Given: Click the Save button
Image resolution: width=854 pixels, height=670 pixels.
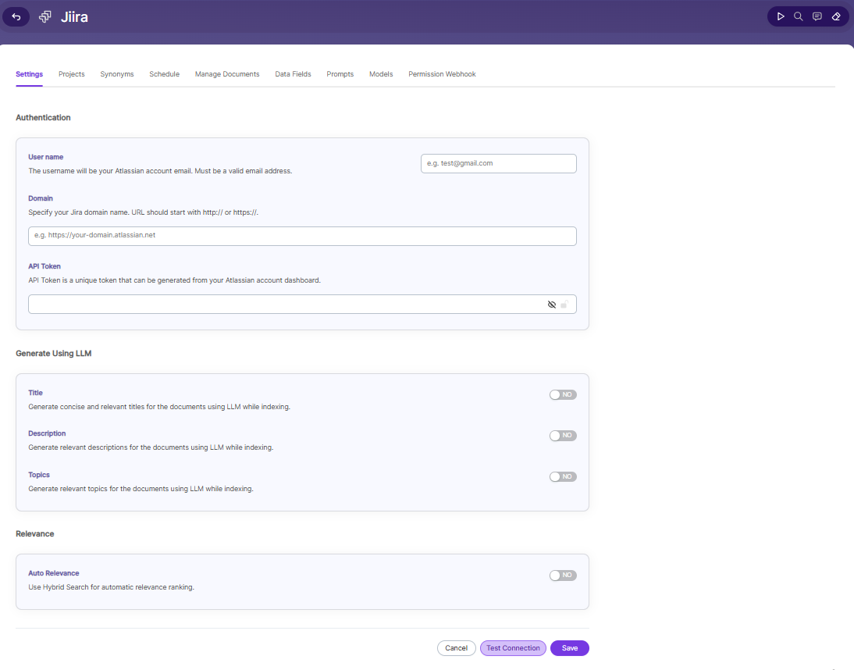Looking at the screenshot, I should coord(570,648).
